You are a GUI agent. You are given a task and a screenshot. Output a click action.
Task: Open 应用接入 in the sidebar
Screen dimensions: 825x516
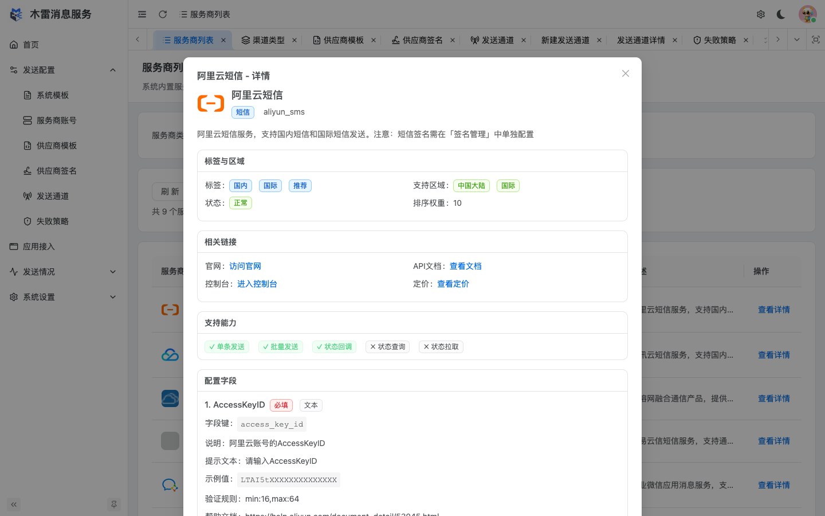coord(64,247)
